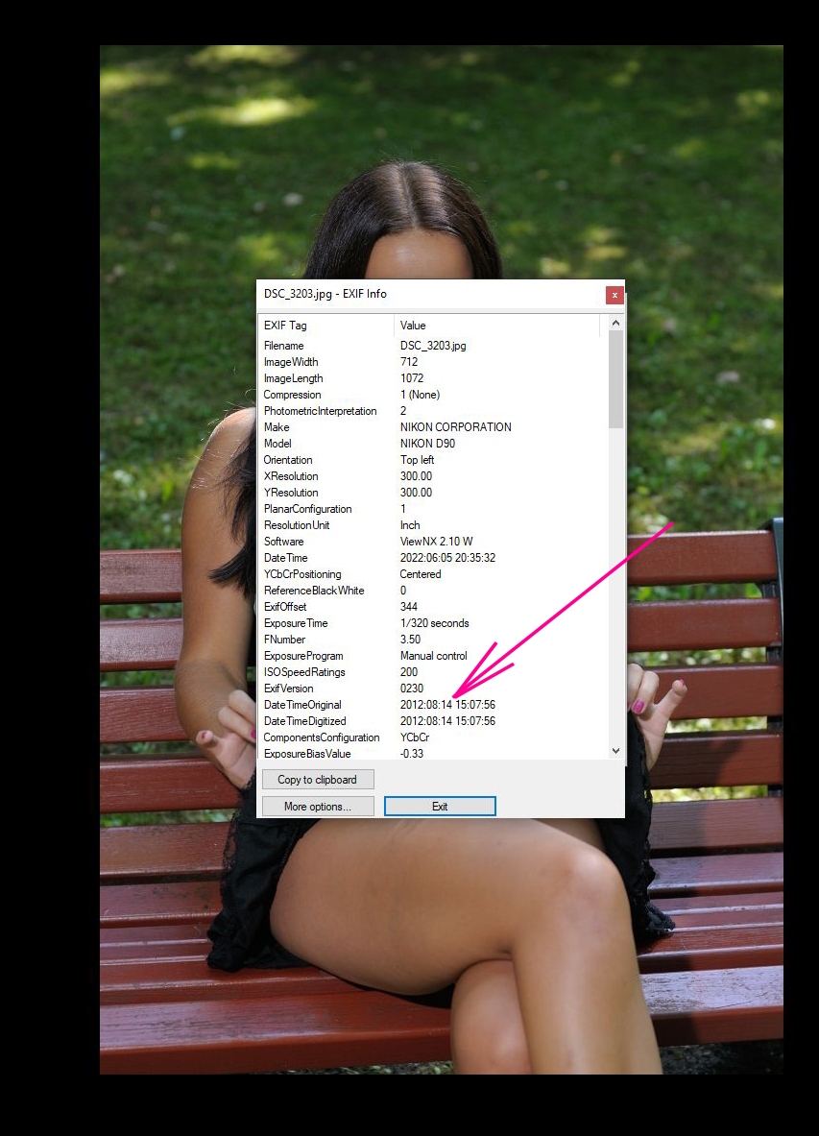819x1136 pixels.
Task: Sort by the EXIF Tag column header
Action: 325,326
